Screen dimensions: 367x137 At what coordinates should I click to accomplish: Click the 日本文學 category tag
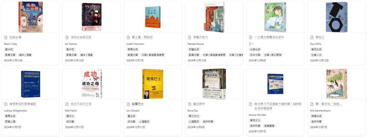coord(255,55)
